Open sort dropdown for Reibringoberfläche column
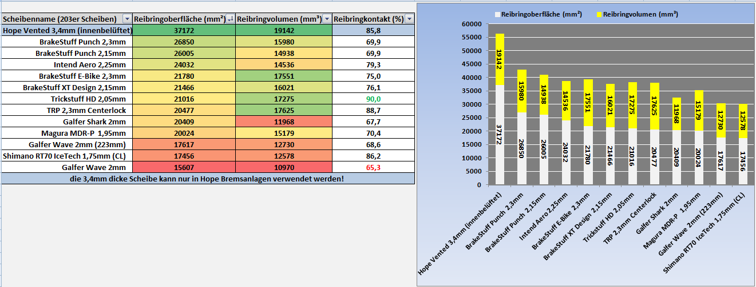 point(230,19)
